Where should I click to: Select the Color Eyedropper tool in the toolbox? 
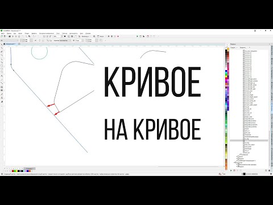[2, 95]
